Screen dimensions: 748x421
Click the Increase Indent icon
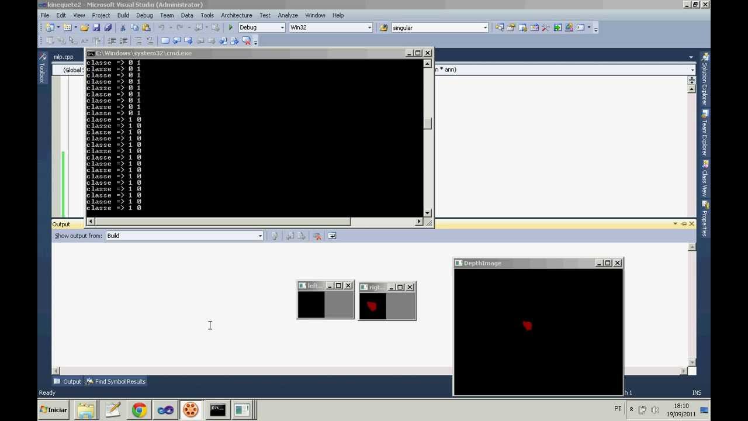tap(123, 41)
